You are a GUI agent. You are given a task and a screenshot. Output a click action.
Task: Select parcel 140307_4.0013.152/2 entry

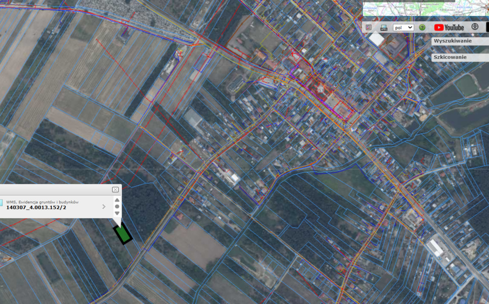pyautogui.click(x=36, y=208)
